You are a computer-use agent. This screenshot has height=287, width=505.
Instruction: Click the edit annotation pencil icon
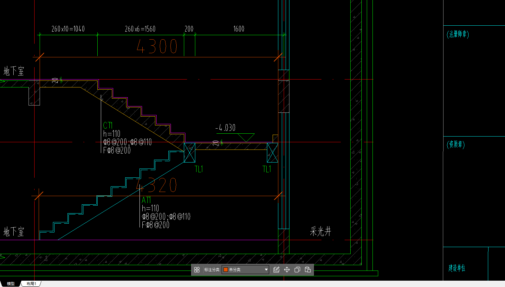tap(276, 270)
